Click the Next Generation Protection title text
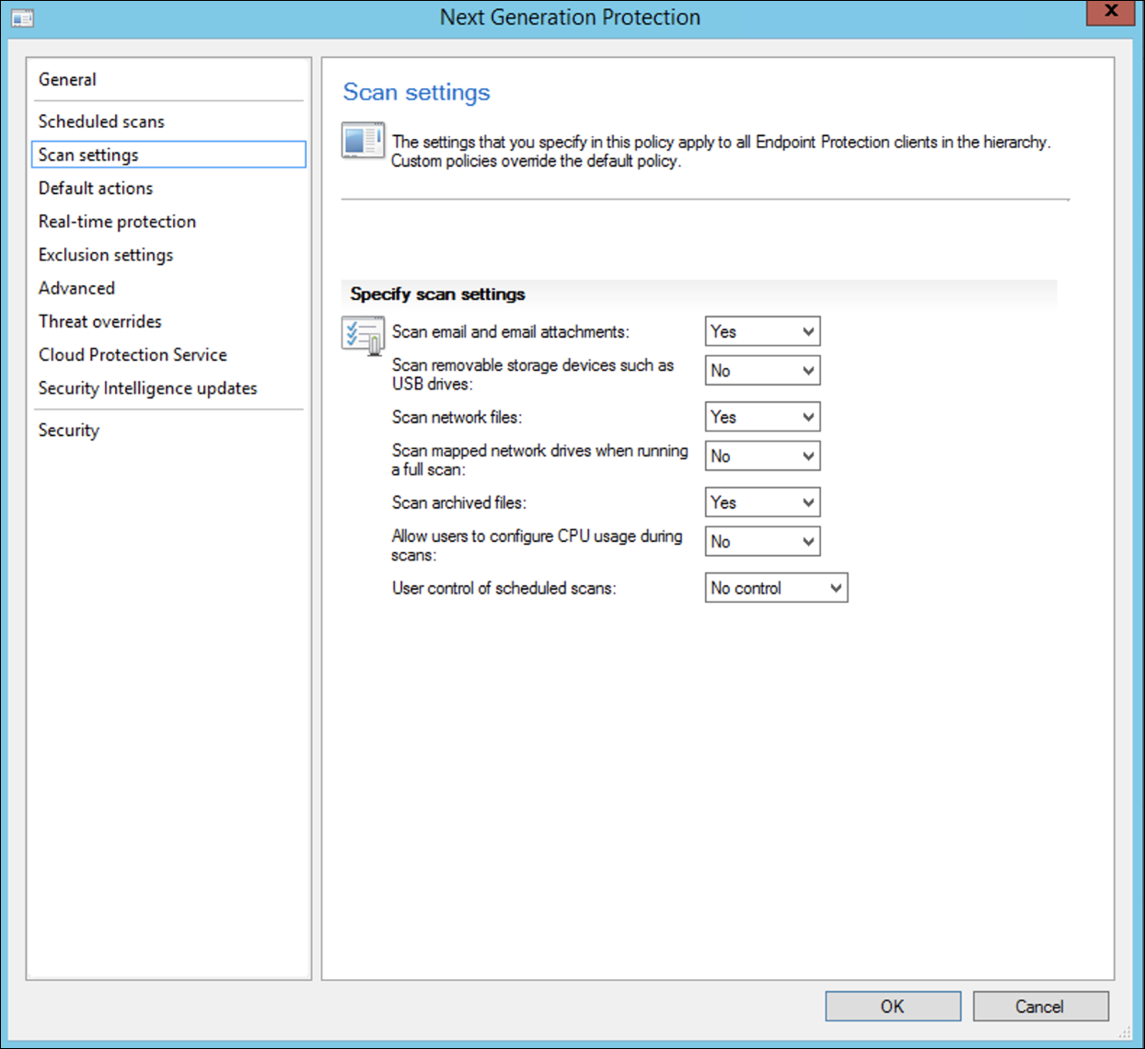 click(570, 17)
